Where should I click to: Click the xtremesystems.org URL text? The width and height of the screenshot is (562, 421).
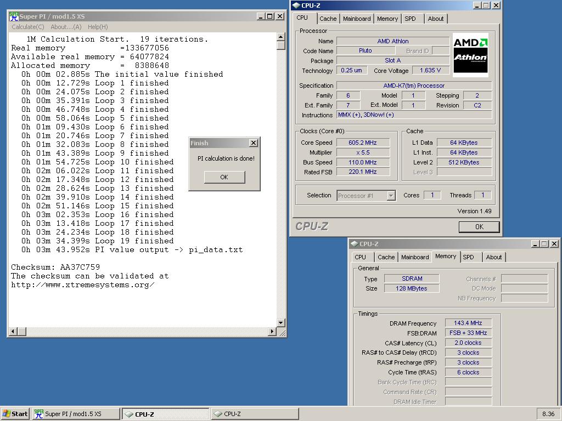click(83, 285)
